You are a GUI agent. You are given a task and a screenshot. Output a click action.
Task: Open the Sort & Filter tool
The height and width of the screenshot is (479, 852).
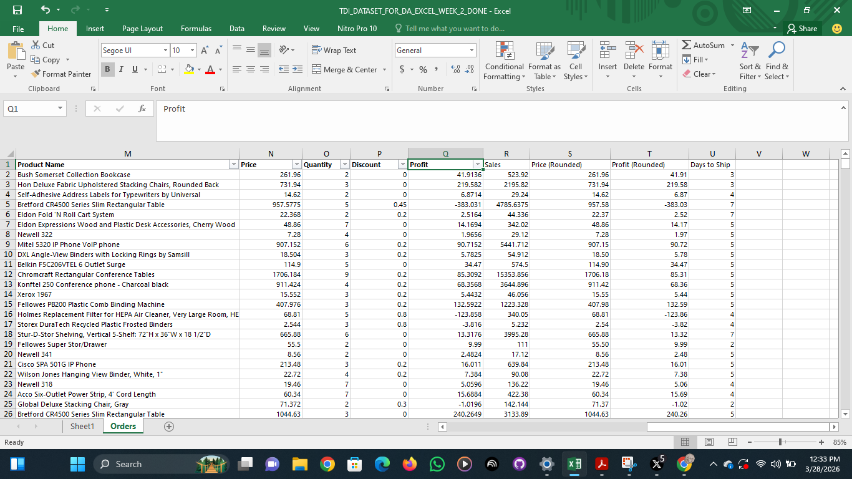(750, 51)
